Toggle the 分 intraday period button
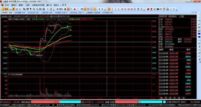The width and height of the screenshot is (201, 107). [109, 9]
